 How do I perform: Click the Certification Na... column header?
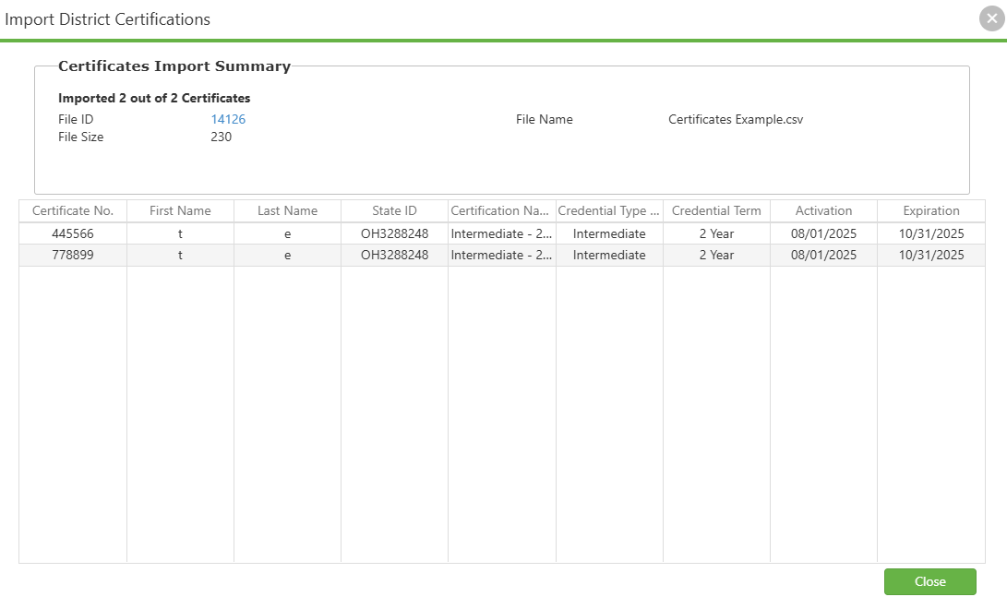501,210
